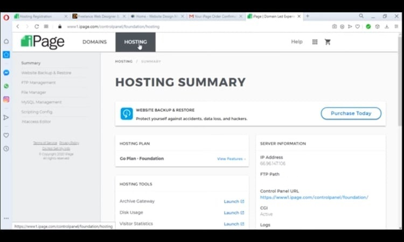
Task: Open FTP Management in the sidebar
Action: [x=38, y=83]
